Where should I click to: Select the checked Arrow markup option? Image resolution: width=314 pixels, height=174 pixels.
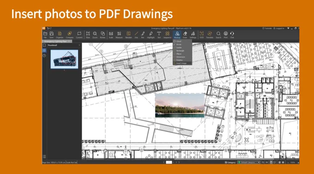pyautogui.click(x=182, y=44)
